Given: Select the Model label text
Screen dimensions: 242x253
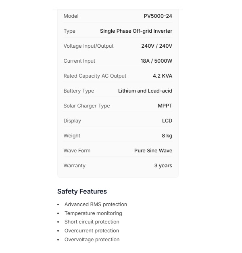Looking at the screenshot, I should coord(71,16).
